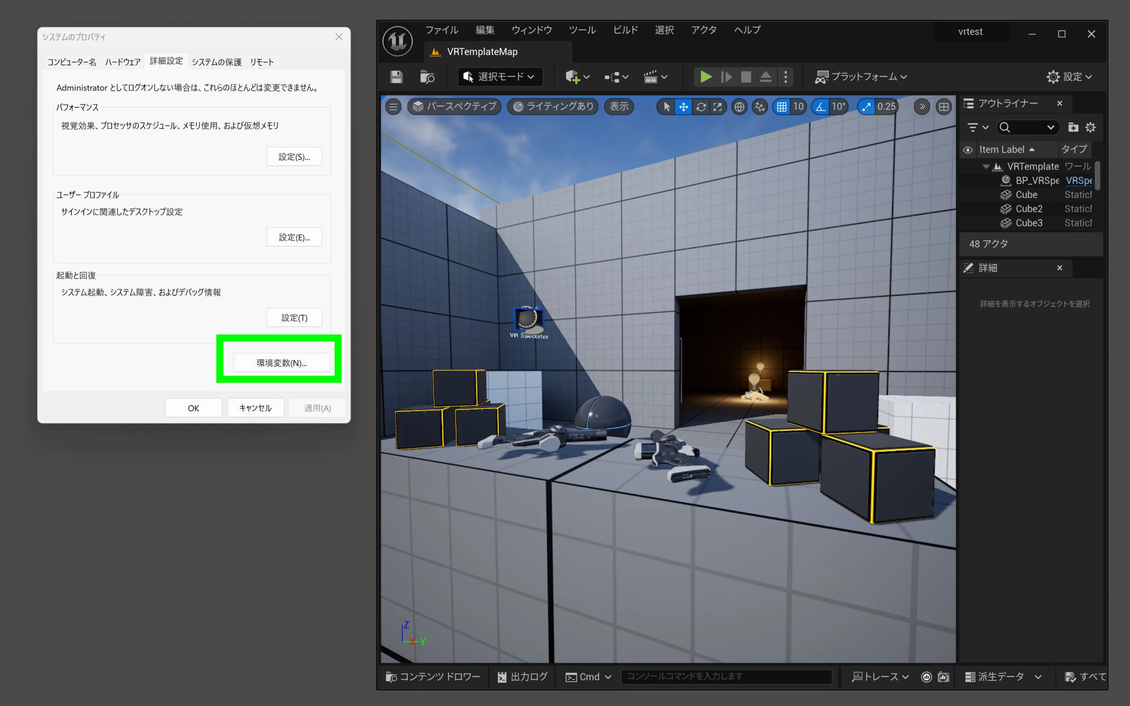
Task: Select the translate move tool icon
Action: pyautogui.click(x=683, y=107)
